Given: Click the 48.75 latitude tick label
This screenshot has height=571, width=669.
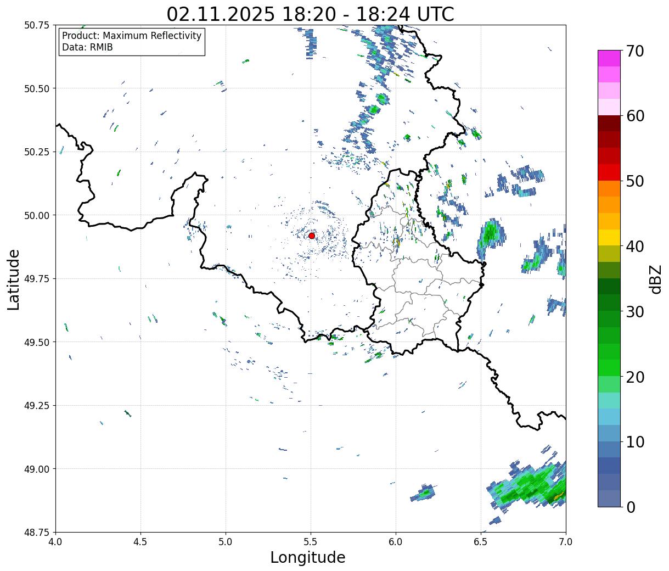Looking at the screenshot, I should click(x=37, y=533).
